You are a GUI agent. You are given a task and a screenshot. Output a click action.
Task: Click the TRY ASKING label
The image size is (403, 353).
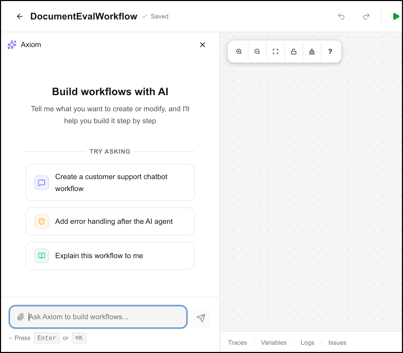110,152
